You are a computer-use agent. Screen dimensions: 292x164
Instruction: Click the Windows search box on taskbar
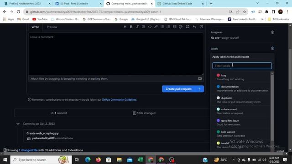point(41,160)
